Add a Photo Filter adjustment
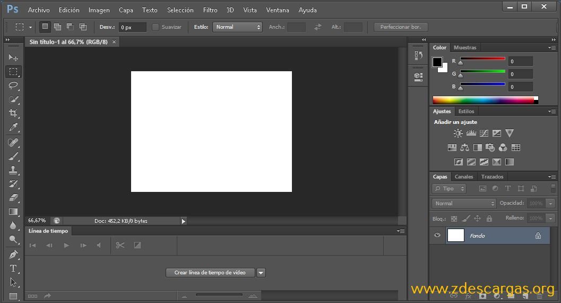This screenshot has width=561, height=303. click(490, 147)
